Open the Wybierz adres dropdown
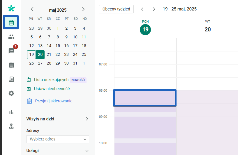This screenshot has height=155, width=238. tap(58, 139)
